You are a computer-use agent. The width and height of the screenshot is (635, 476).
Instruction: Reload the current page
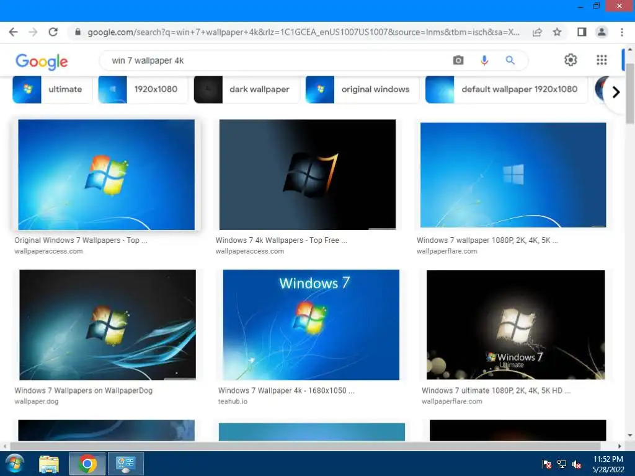click(x=53, y=32)
